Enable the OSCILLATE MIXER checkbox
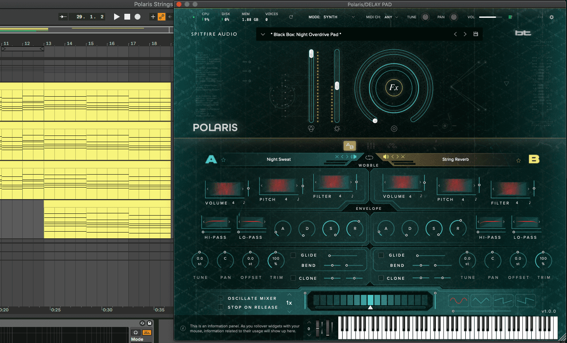 click(x=221, y=298)
